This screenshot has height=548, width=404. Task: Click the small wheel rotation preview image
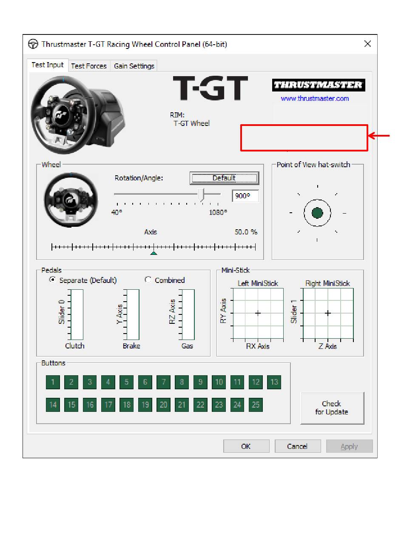pos(71,200)
